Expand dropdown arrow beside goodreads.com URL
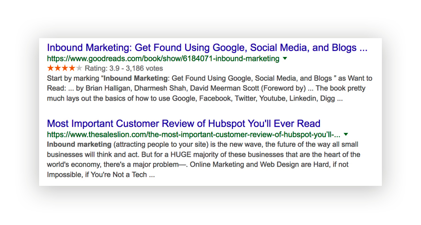 [285, 58]
